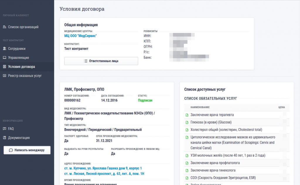Click the Сотрудники people icon
The height and width of the screenshot is (185, 300).
(x=4, y=49)
